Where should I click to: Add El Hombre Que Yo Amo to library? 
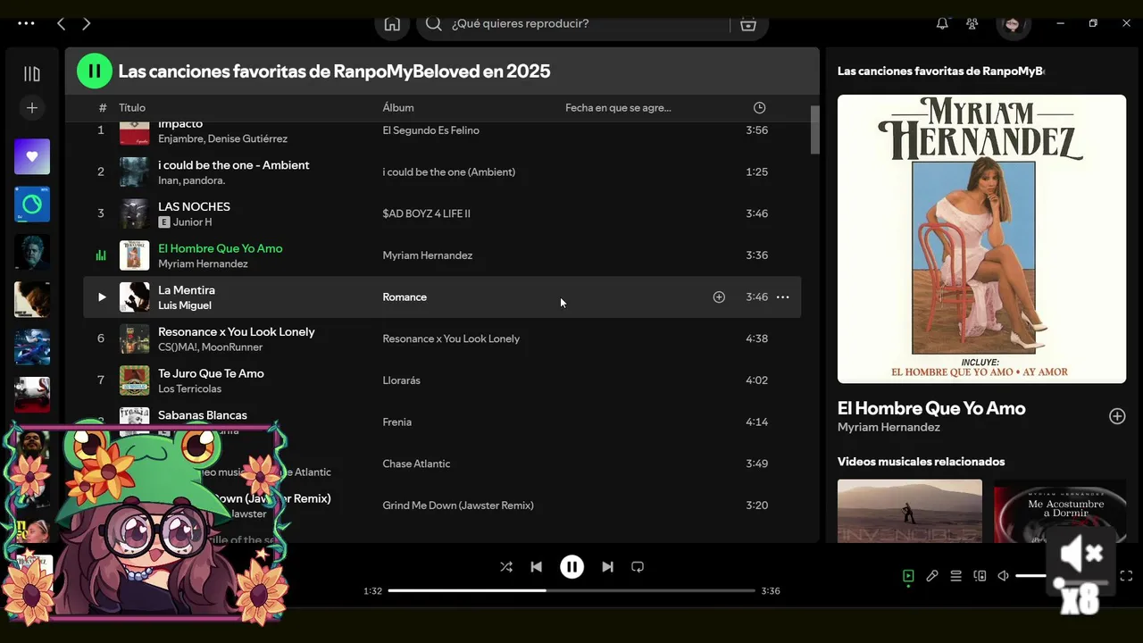(1117, 416)
